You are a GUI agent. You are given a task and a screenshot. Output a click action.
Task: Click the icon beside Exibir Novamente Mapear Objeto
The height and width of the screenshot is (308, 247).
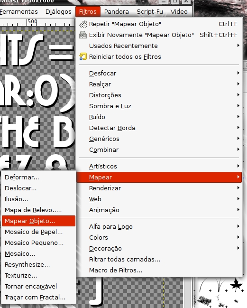tap(83, 35)
